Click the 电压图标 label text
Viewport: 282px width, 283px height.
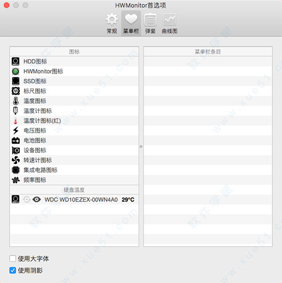pos(35,131)
